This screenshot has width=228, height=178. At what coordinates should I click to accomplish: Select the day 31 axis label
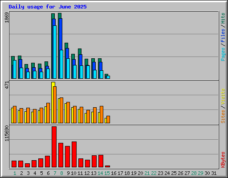click(214, 173)
